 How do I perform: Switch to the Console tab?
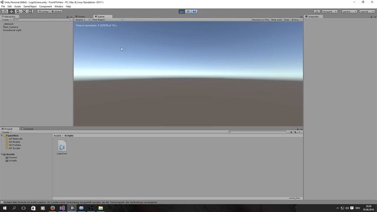pyautogui.click(x=27, y=129)
